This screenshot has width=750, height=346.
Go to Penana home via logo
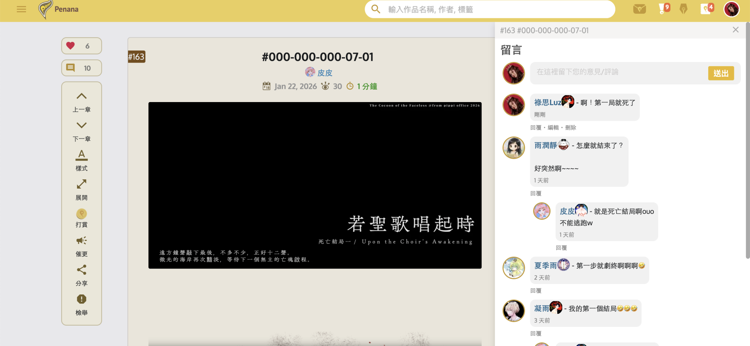58,9
